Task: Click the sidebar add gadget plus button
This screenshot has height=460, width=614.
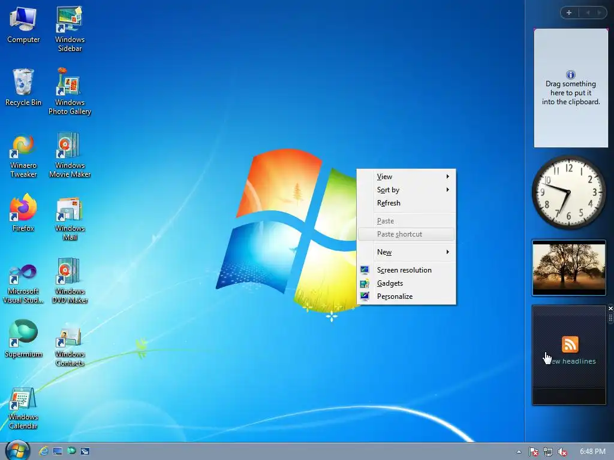Action: point(569,13)
